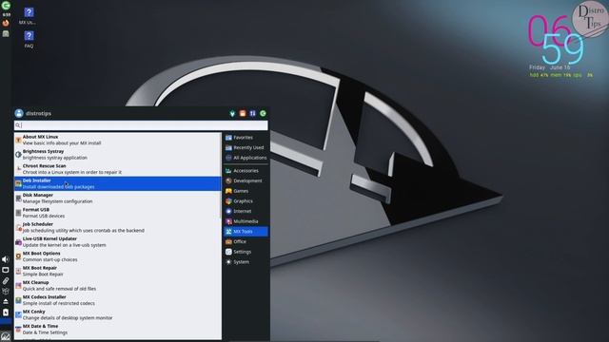Click green shield icon in menu header

point(232,113)
